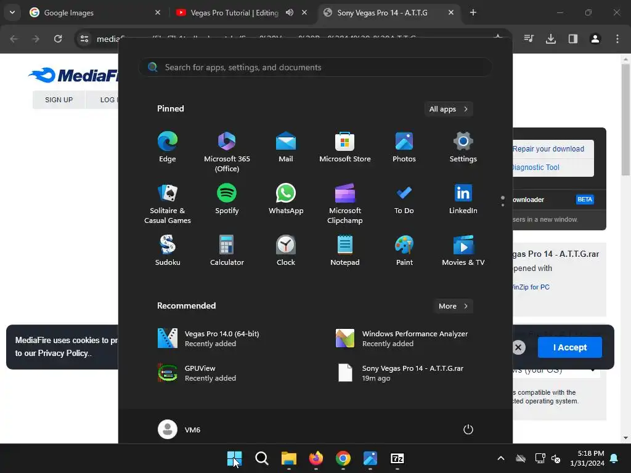Screen dimensions: 631x473
Task: Launch Microsoft 365 (Office) app
Action: click(227, 152)
